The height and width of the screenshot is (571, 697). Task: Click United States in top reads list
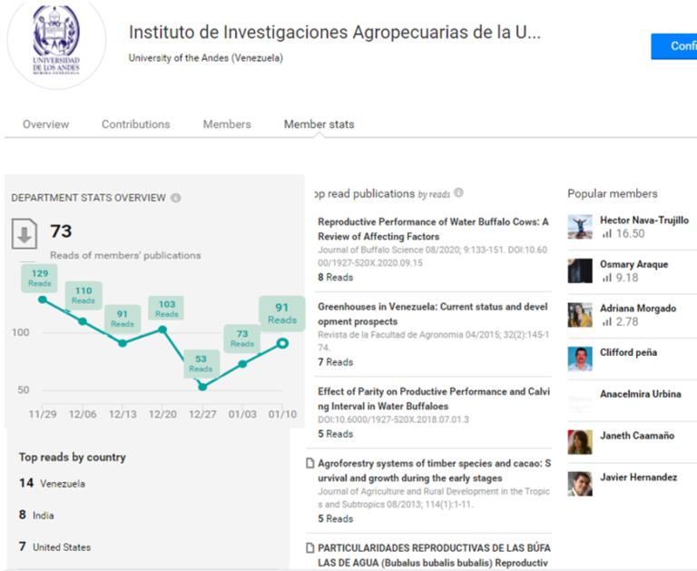point(62,547)
